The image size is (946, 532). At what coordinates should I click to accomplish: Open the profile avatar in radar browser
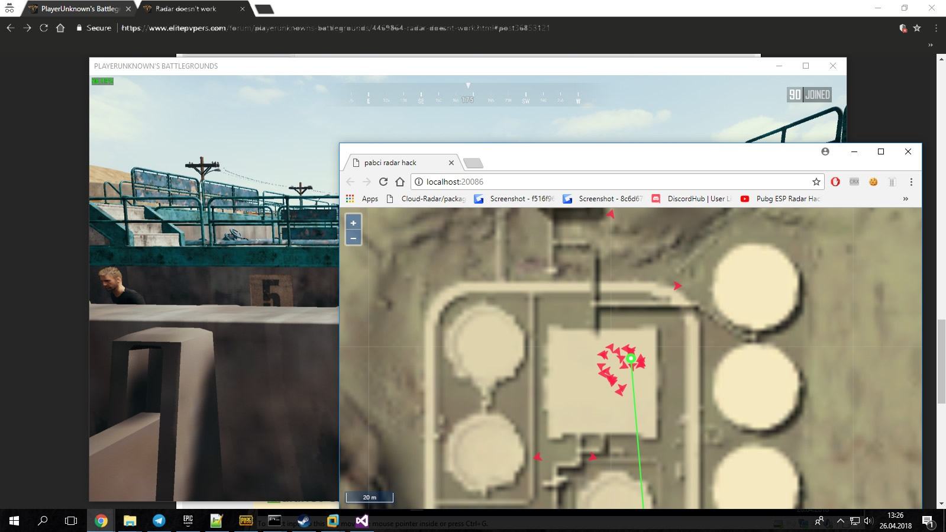(825, 151)
